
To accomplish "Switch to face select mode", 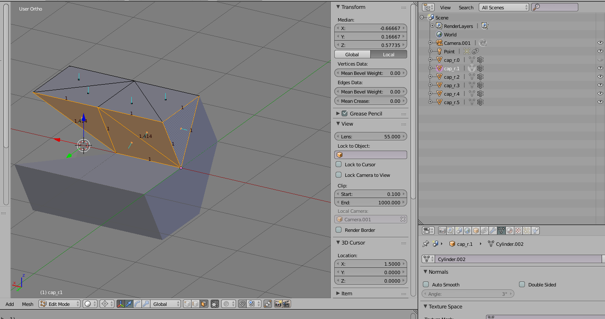I will [204, 304].
